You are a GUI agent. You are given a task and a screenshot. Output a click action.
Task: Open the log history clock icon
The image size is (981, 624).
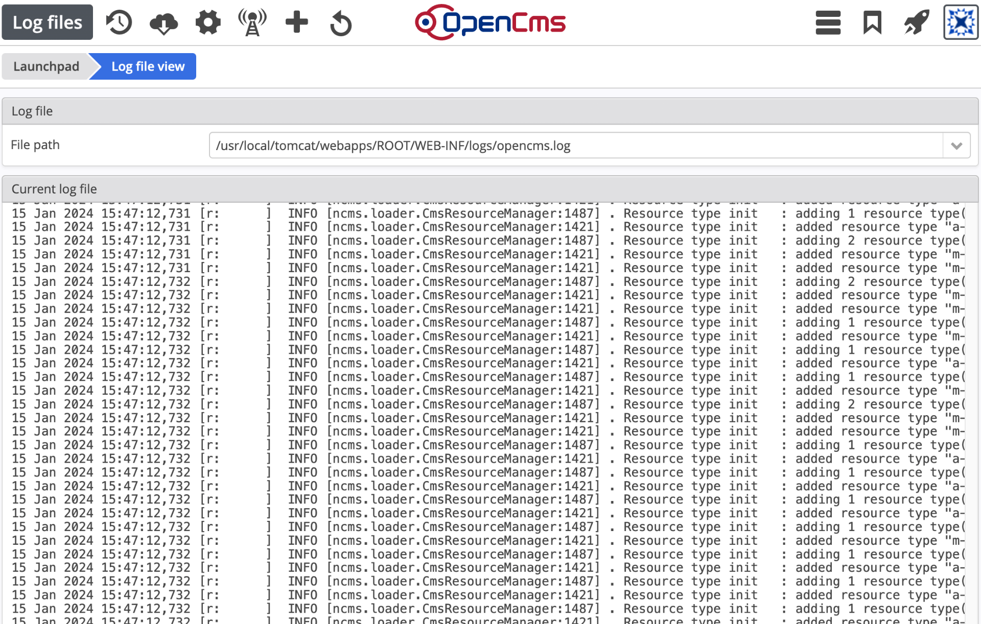click(119, 22)
